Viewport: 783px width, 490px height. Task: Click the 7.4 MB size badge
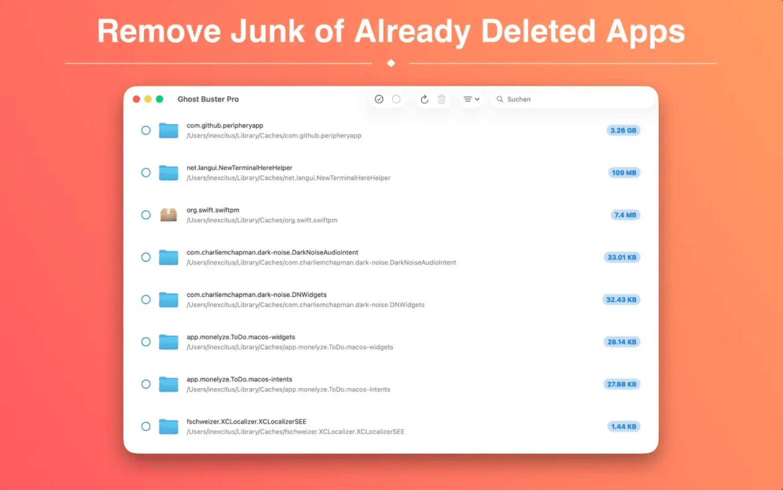[625, 215]
